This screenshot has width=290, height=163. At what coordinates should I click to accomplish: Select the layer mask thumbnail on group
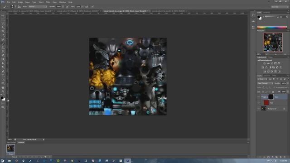point(271,97)
